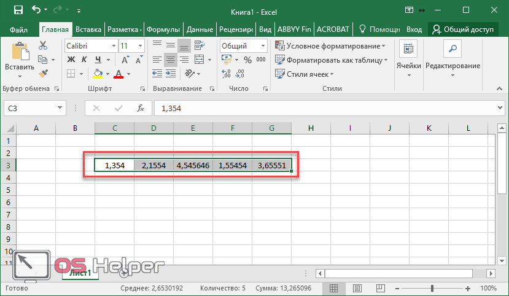The width and height of the screenshot is (509, 296).
Task: Click the percent style icon
Action: [247, 60]
